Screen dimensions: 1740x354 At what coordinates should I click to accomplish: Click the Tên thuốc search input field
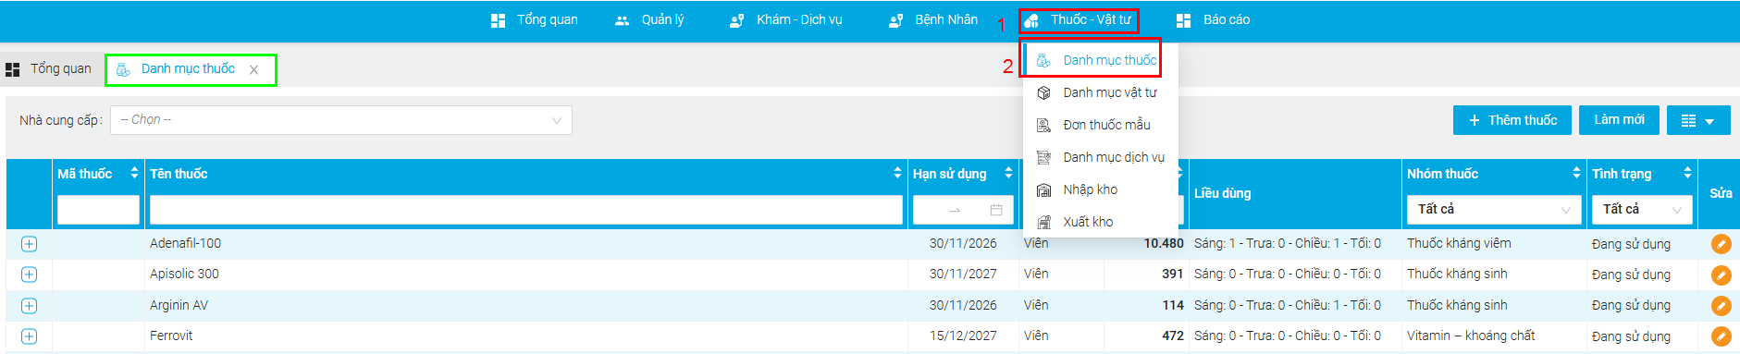click(x=525, y=210)
